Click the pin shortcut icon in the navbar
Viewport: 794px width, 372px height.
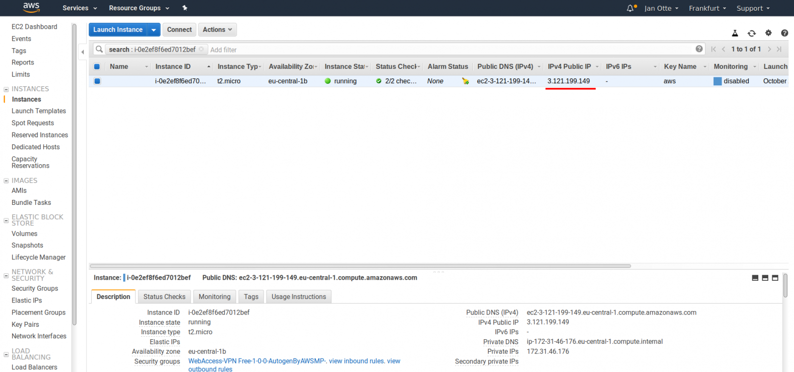pyautogui.click(x=185, y=8)
